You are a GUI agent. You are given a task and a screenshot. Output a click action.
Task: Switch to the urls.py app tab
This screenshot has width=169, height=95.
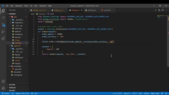point(59,10)
